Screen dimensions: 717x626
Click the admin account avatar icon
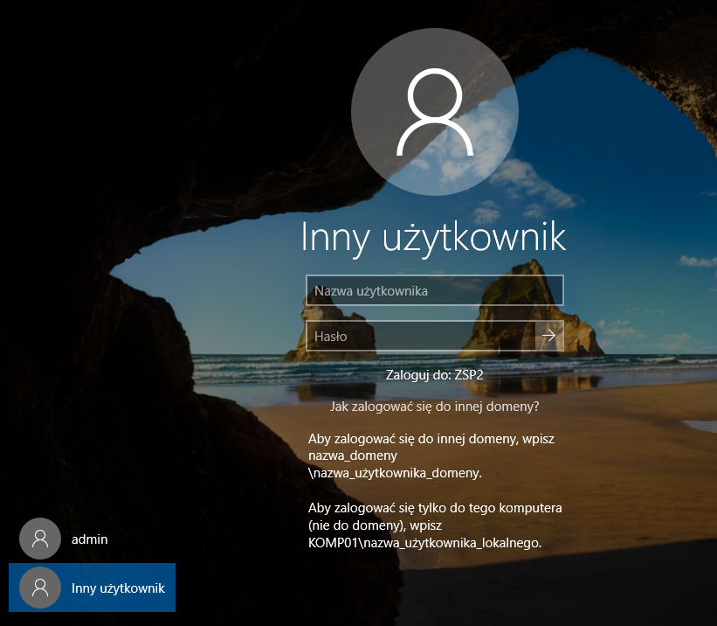(40, 539)
